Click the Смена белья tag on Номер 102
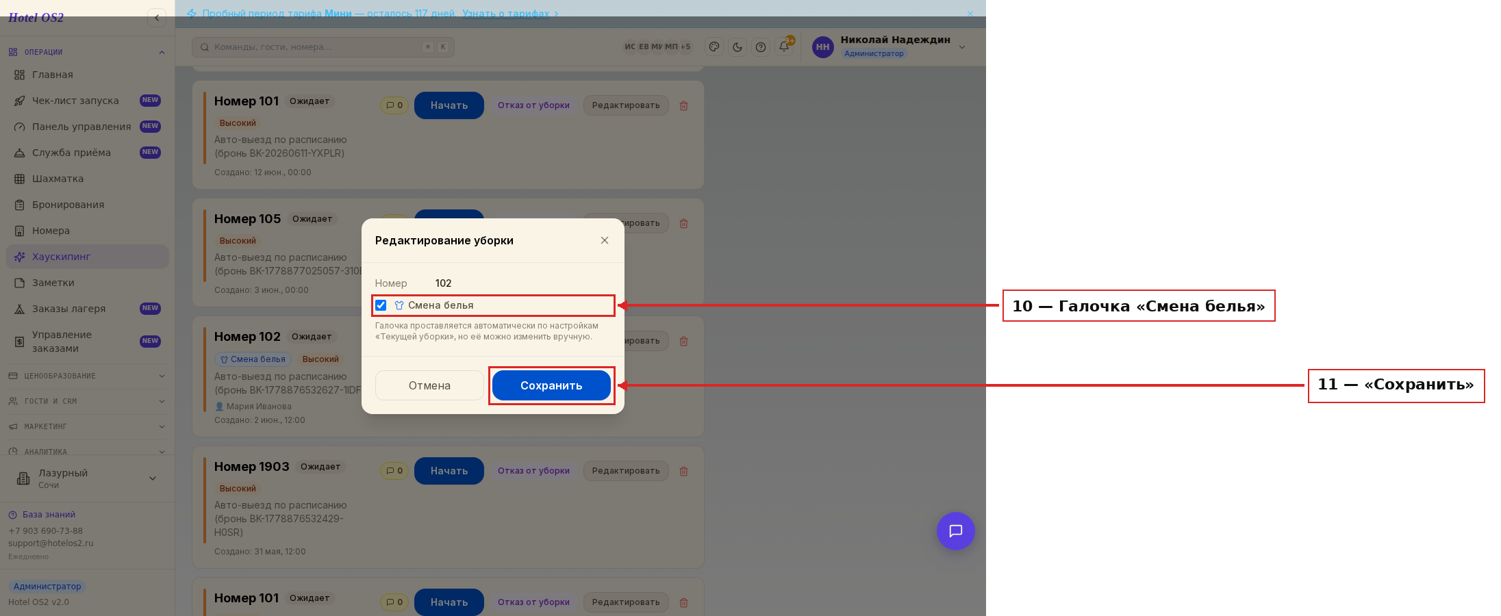This screenshot has width=1501, height=616. (253, 359)
